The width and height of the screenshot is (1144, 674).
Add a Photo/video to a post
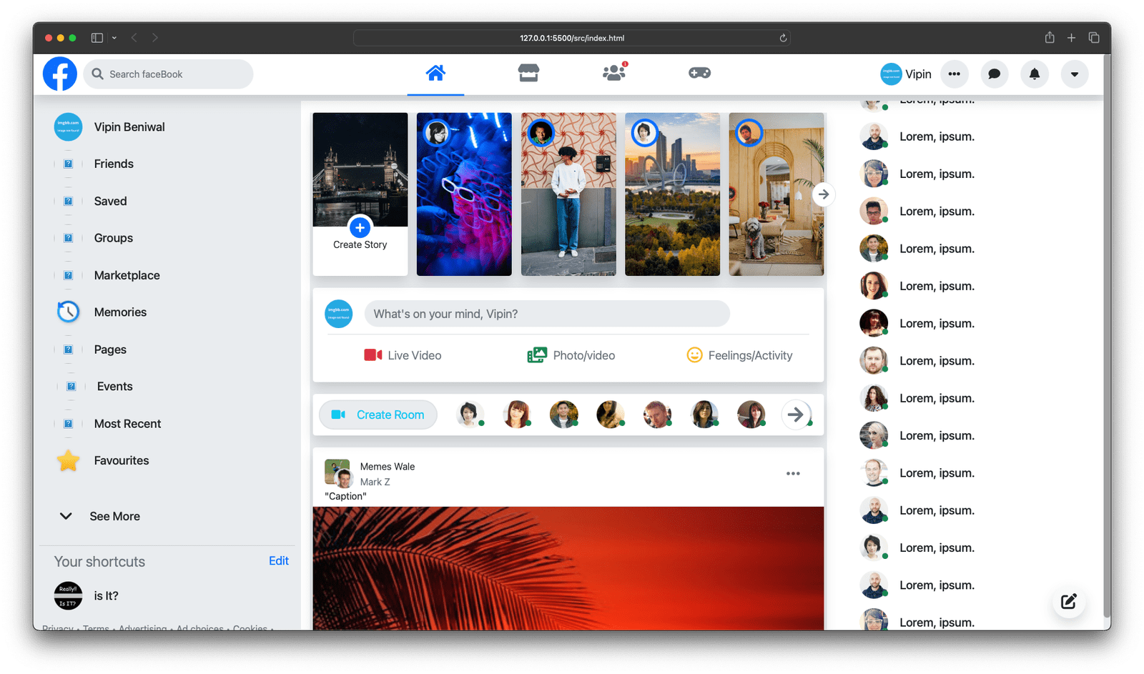point(571,355)
